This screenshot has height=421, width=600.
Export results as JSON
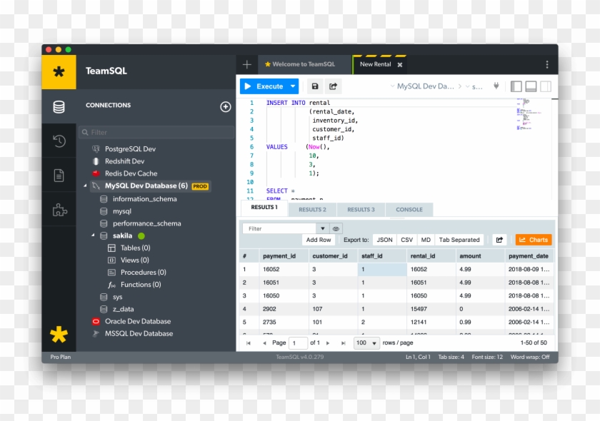click(x=384, y=240)
